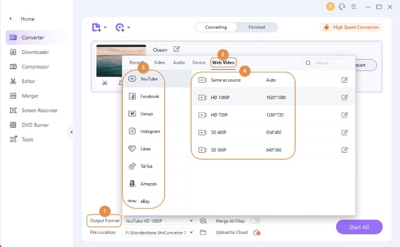Select Amazon platform
This screenshot has height=247, width=400.
pyautogui.click(x=157, y=184)
